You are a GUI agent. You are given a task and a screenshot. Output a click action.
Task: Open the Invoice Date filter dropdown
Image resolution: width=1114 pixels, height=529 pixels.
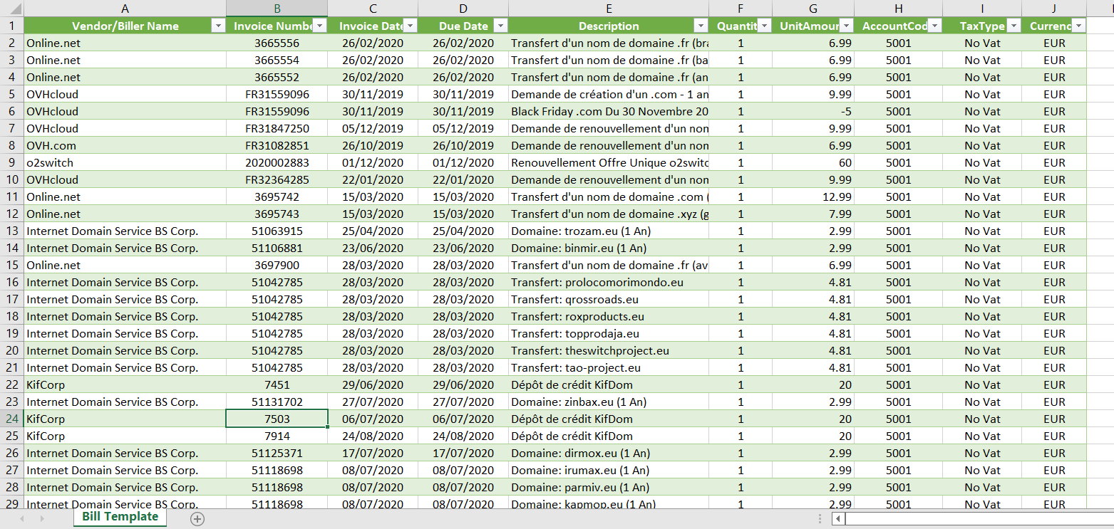coord(410,26)
